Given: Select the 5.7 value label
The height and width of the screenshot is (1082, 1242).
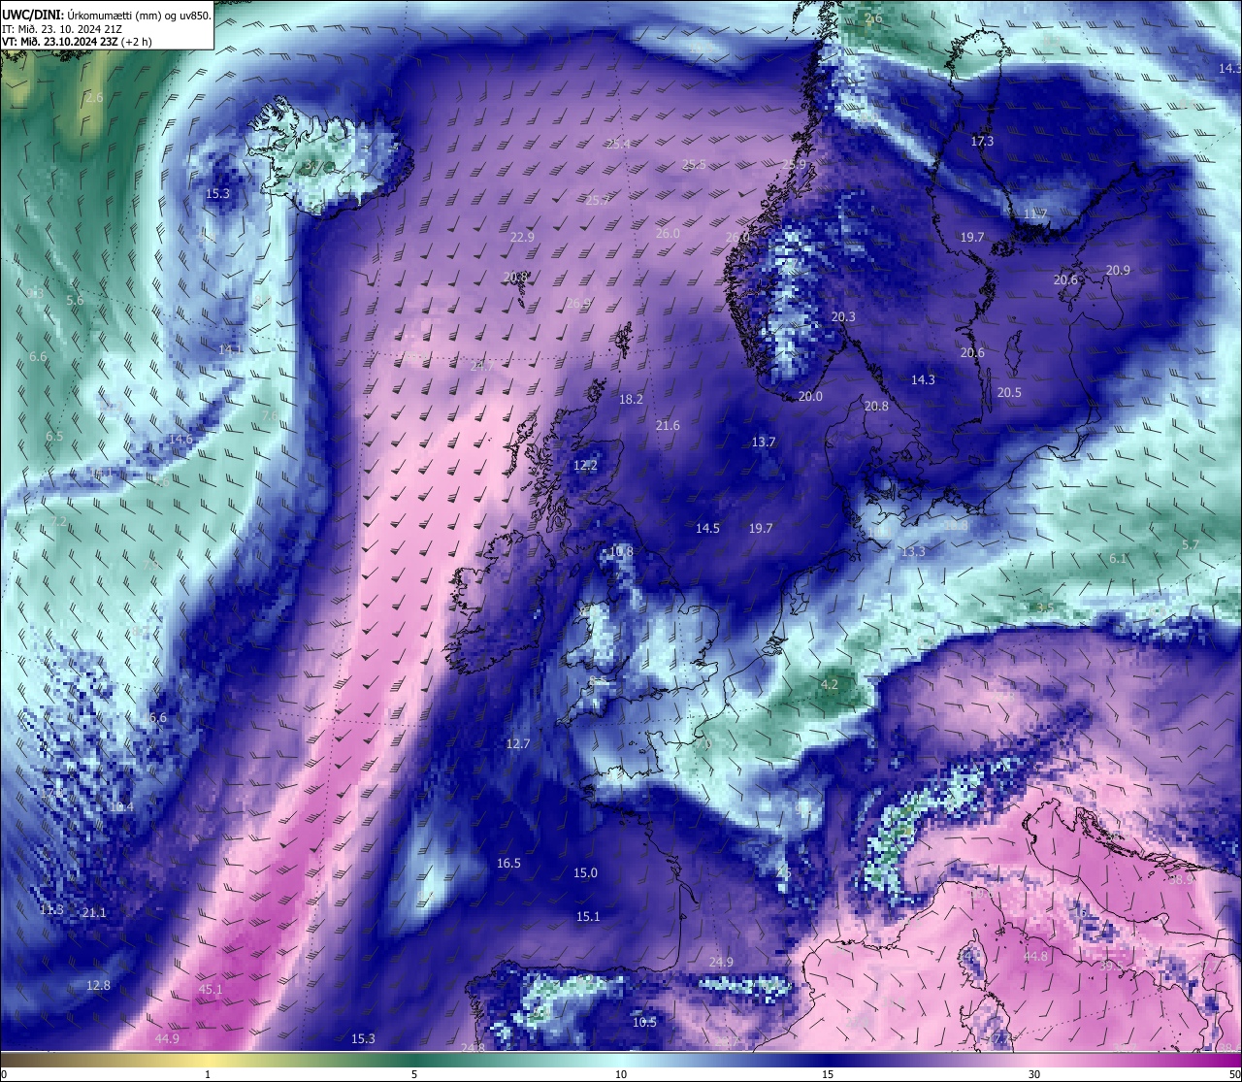Looking at the screenshot, I should (1191, 545).
